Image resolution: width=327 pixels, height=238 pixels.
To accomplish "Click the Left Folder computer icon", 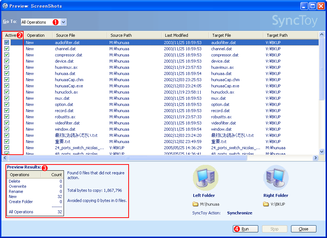I will pos(205,178).
